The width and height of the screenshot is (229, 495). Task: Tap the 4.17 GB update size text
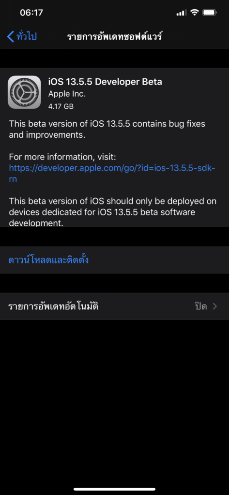pyautogui.click(x=61, y=106)
